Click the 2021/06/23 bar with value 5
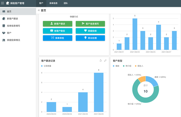 pos(135,34)
